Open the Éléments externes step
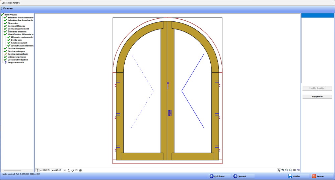 (x=17, y=31)
